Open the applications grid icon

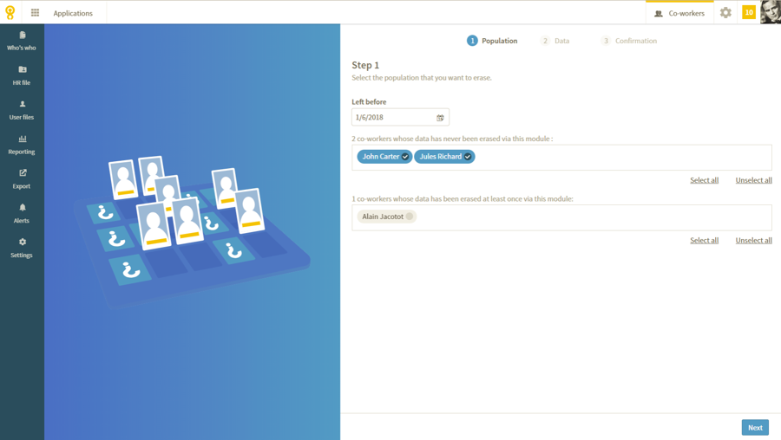(35, 12)
